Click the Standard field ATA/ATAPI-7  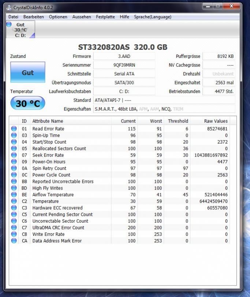164,100
